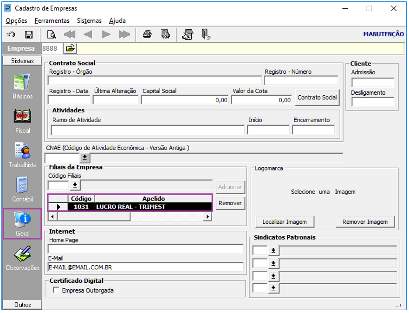Image resolution: width=409 pixels, height=313 pixels.
Task: Click the filiais grid left scroll arrow
Action: [x=52, y=216]
